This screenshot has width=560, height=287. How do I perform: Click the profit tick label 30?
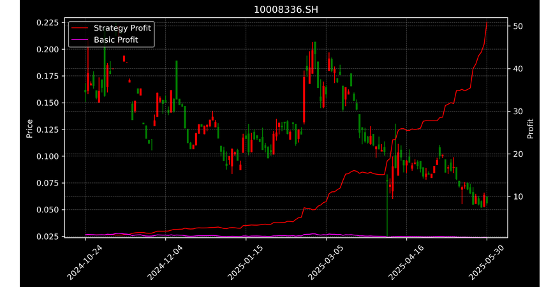click(518, 112)
